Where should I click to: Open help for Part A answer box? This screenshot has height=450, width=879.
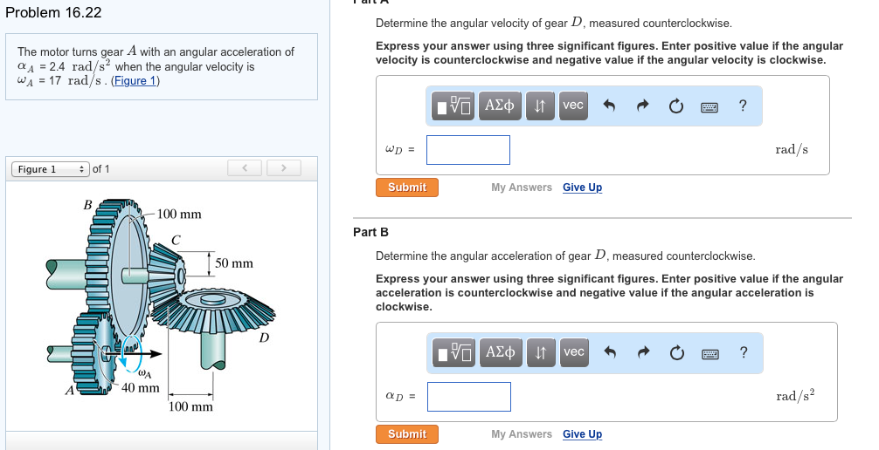(742, 106)
